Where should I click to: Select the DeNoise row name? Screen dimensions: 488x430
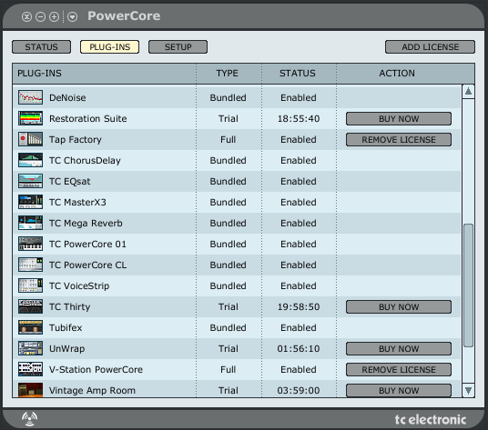67,97
